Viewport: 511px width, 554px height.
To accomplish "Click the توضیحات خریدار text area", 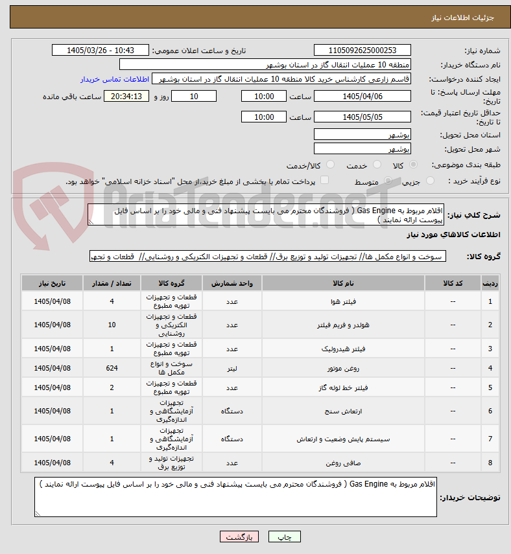I will coord(235,497).
